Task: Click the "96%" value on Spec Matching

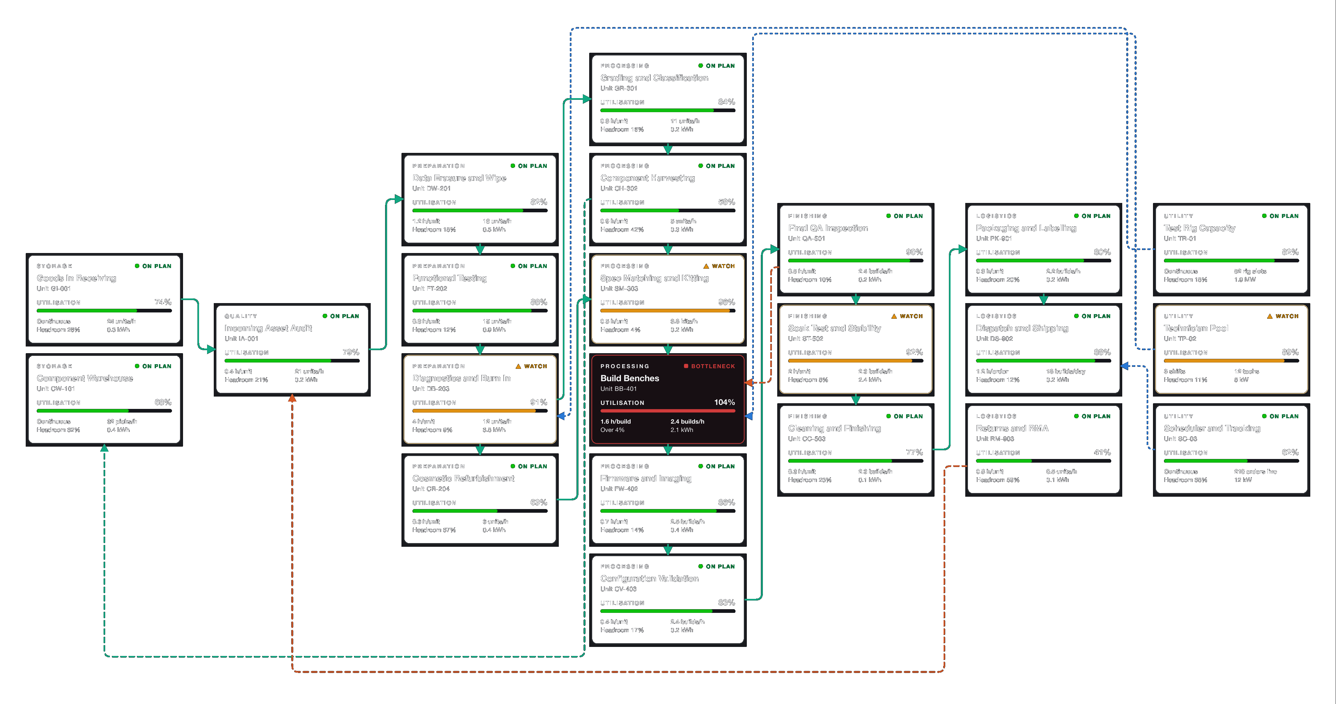Action: point(726,302)
